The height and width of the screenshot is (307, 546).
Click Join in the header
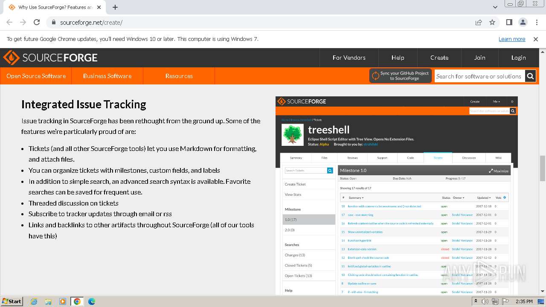tap(479, 58)
